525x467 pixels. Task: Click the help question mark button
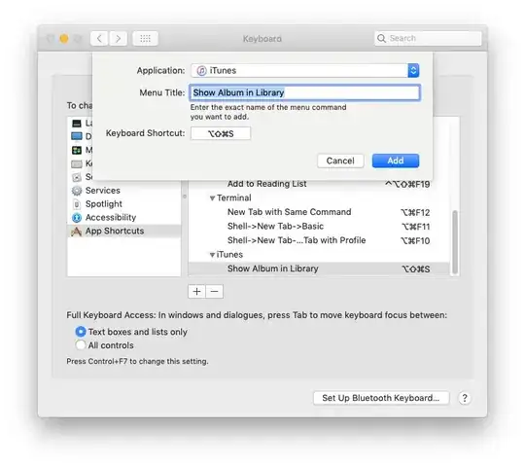465,398
